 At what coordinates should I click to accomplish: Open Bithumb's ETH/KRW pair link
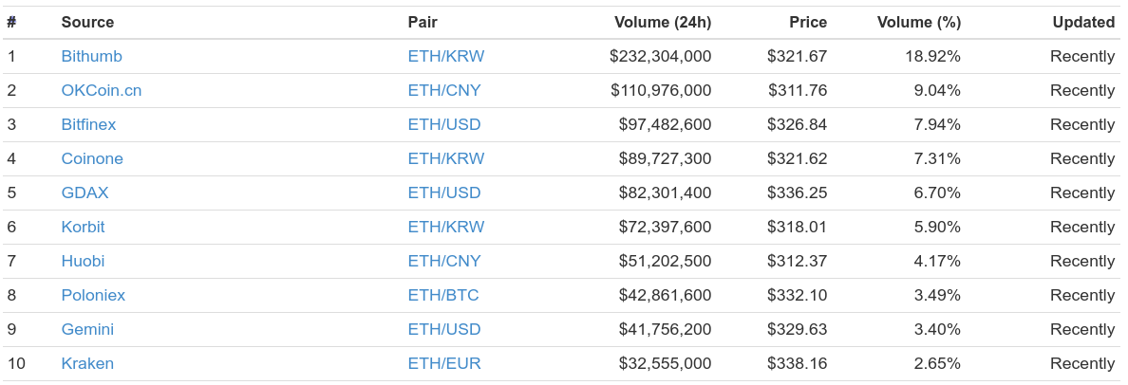point(446,56)
